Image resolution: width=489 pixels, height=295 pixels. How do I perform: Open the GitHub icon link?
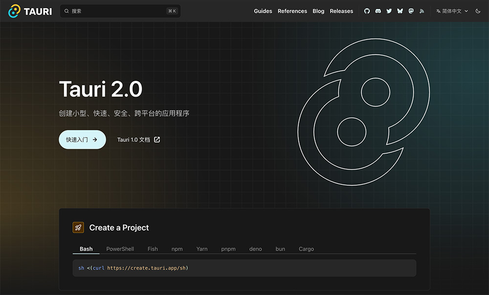(x=367, y=11)
